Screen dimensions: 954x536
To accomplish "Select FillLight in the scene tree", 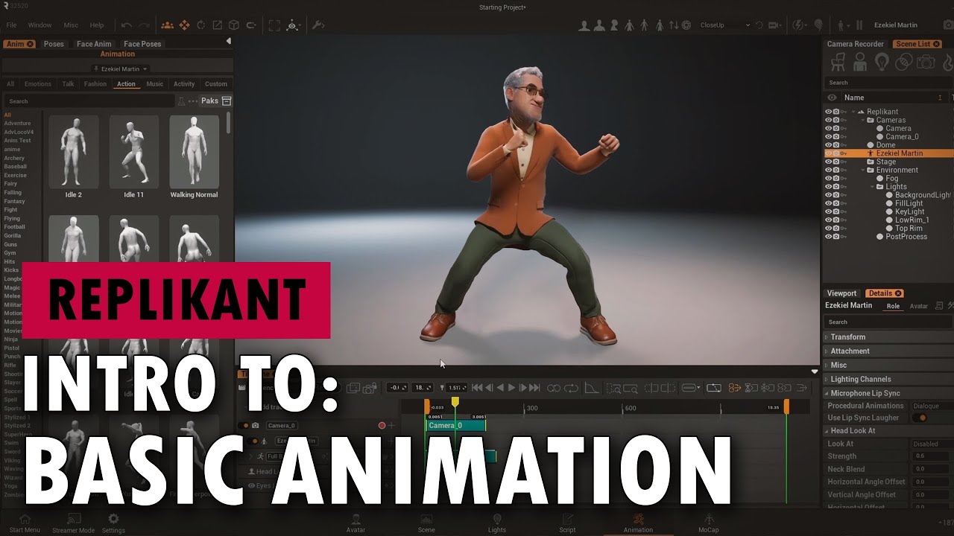I will pyautogui.click(x=909, y=203).
